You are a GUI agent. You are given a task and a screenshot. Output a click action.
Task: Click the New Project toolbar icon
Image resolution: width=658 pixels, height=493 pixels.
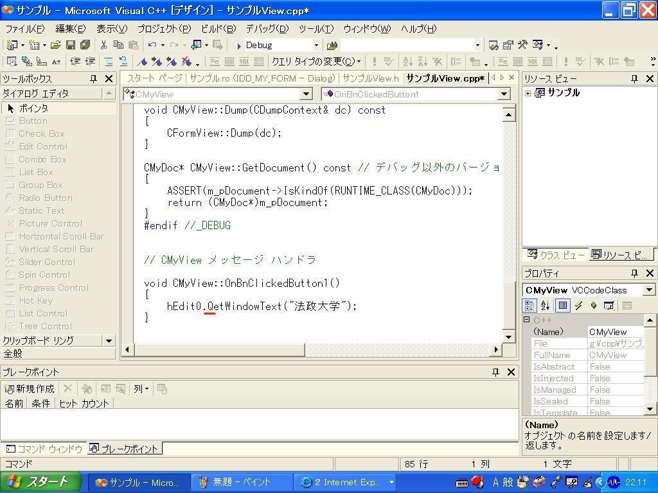[x=12, y=45]
